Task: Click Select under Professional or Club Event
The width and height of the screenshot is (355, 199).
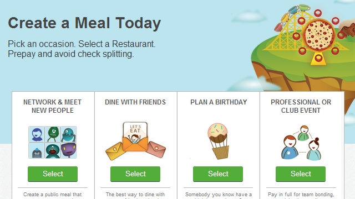Action: coord(301,174)
